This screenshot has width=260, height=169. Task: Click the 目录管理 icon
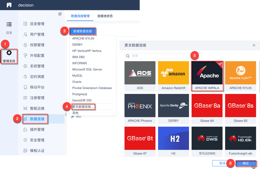tap(25, 24)
